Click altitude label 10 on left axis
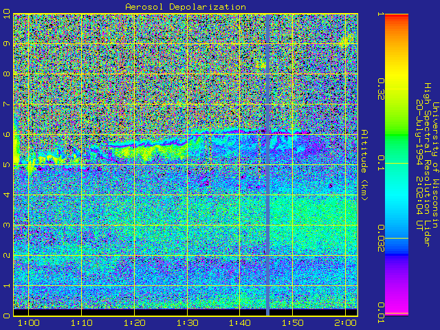 6,14
